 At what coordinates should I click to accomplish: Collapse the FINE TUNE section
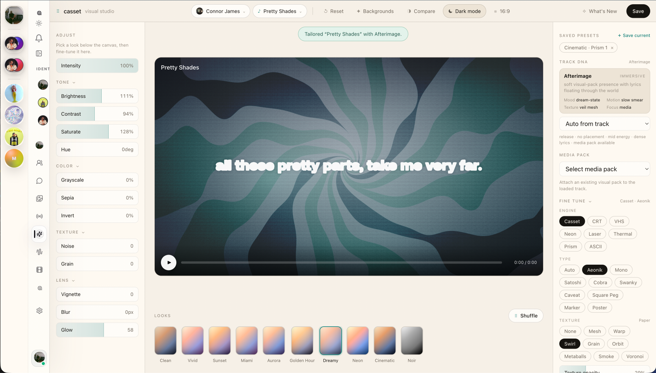coord(576,201)
